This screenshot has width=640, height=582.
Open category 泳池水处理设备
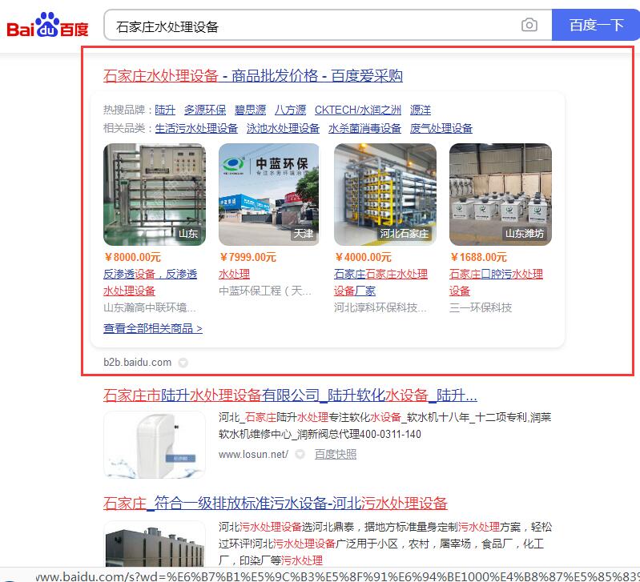[283, 128]
